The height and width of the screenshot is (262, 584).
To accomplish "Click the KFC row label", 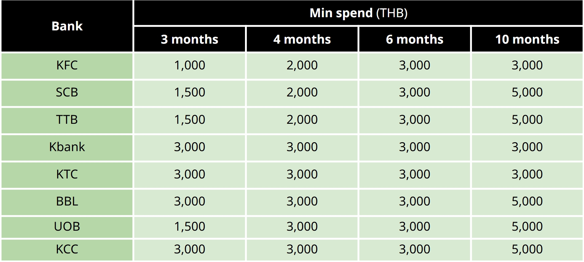I will coord(67,65).
